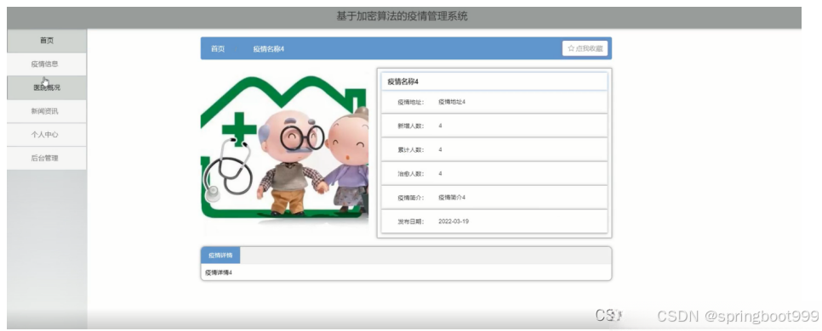This screenshot has width=822, height=331.
Task: Select the 疫情详情 tab
Action: [220, 255]
